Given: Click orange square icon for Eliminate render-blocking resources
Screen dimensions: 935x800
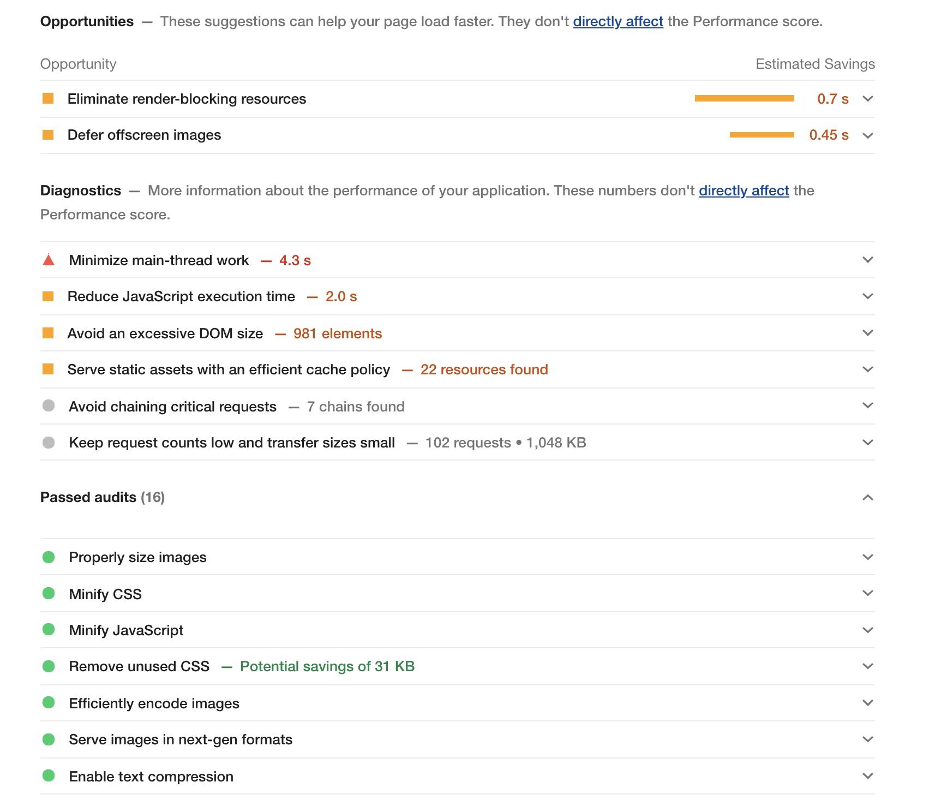Looking at the screenshot, I should coord(48,99).
